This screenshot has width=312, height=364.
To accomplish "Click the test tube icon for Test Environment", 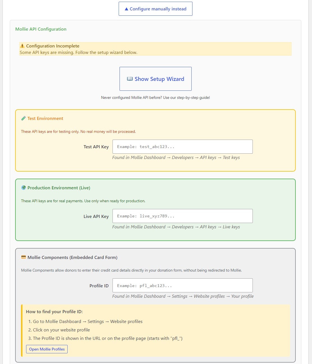I will point(24,118).
